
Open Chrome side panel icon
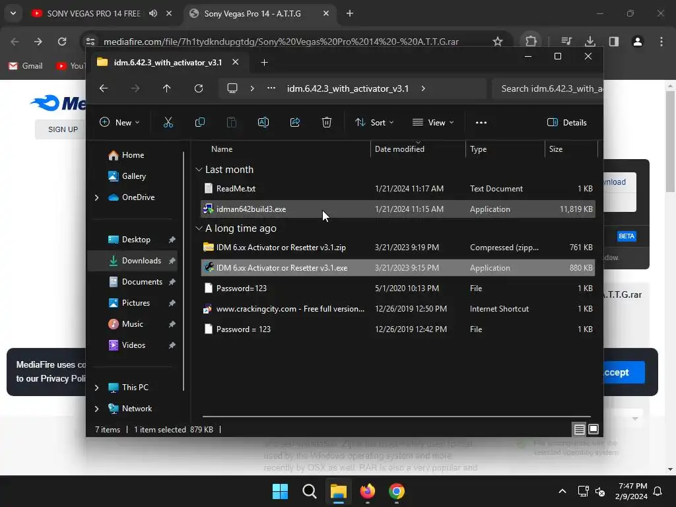(x=613, y=42)
